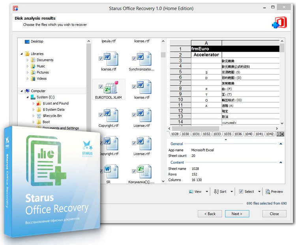Click the column A header in preview
The height and width of the screenshot is (245, 296).
click(x=206, y=43)
